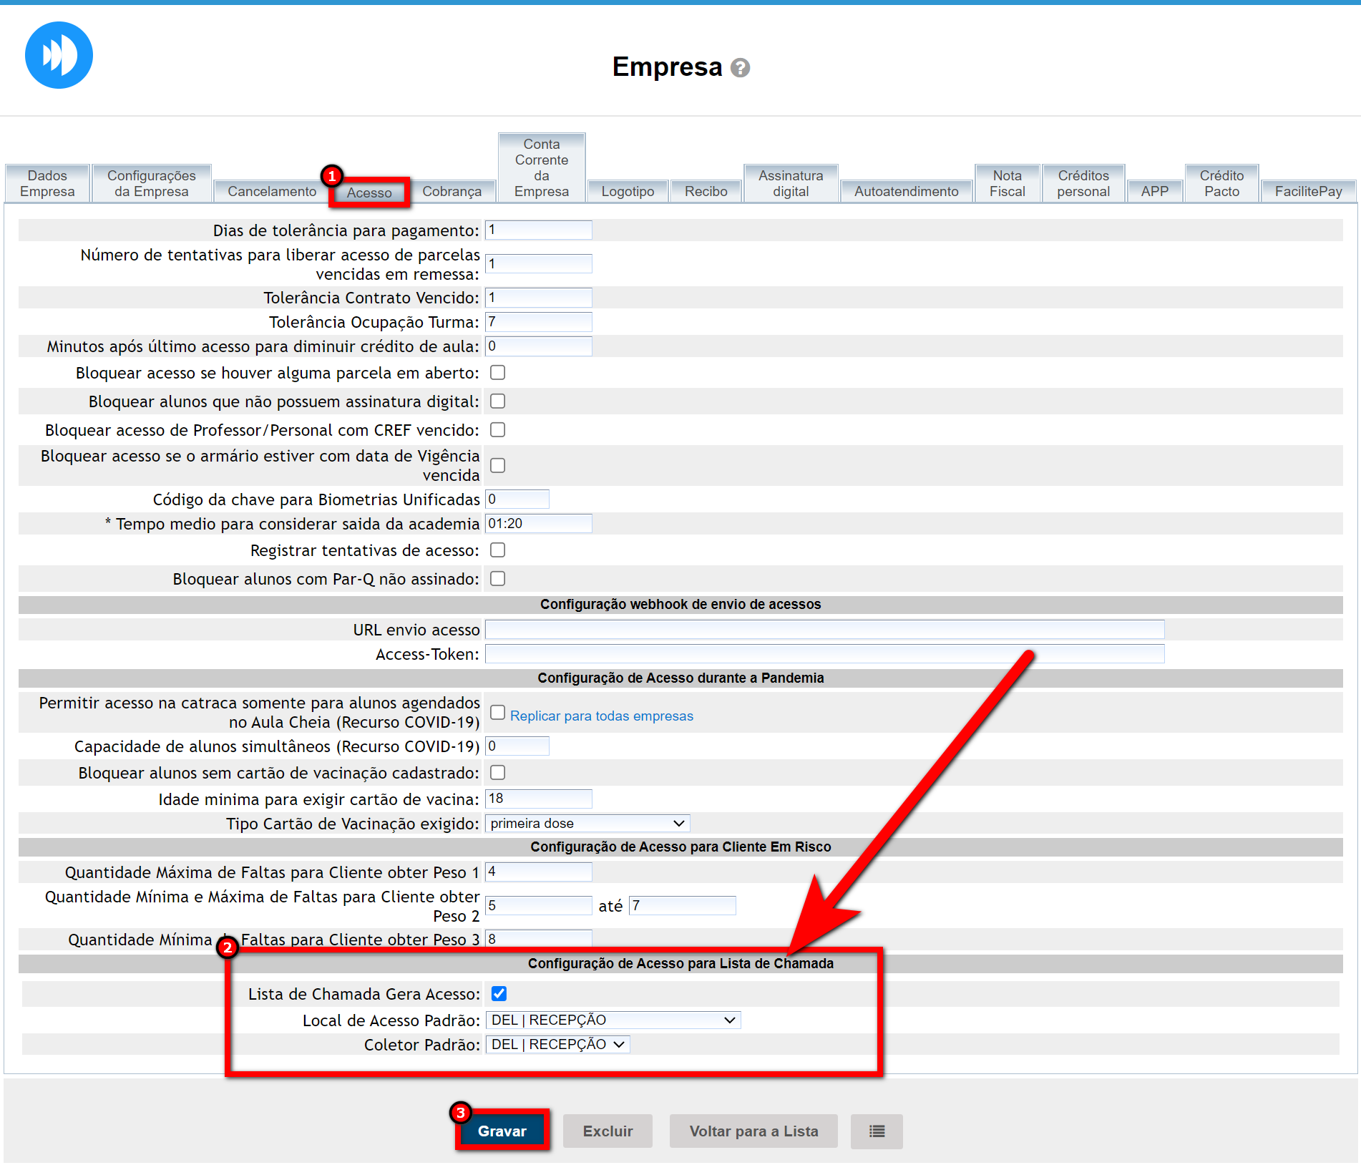Click the blue fast-forward logo icon
1361x1165 pixels.
[59, 55]
